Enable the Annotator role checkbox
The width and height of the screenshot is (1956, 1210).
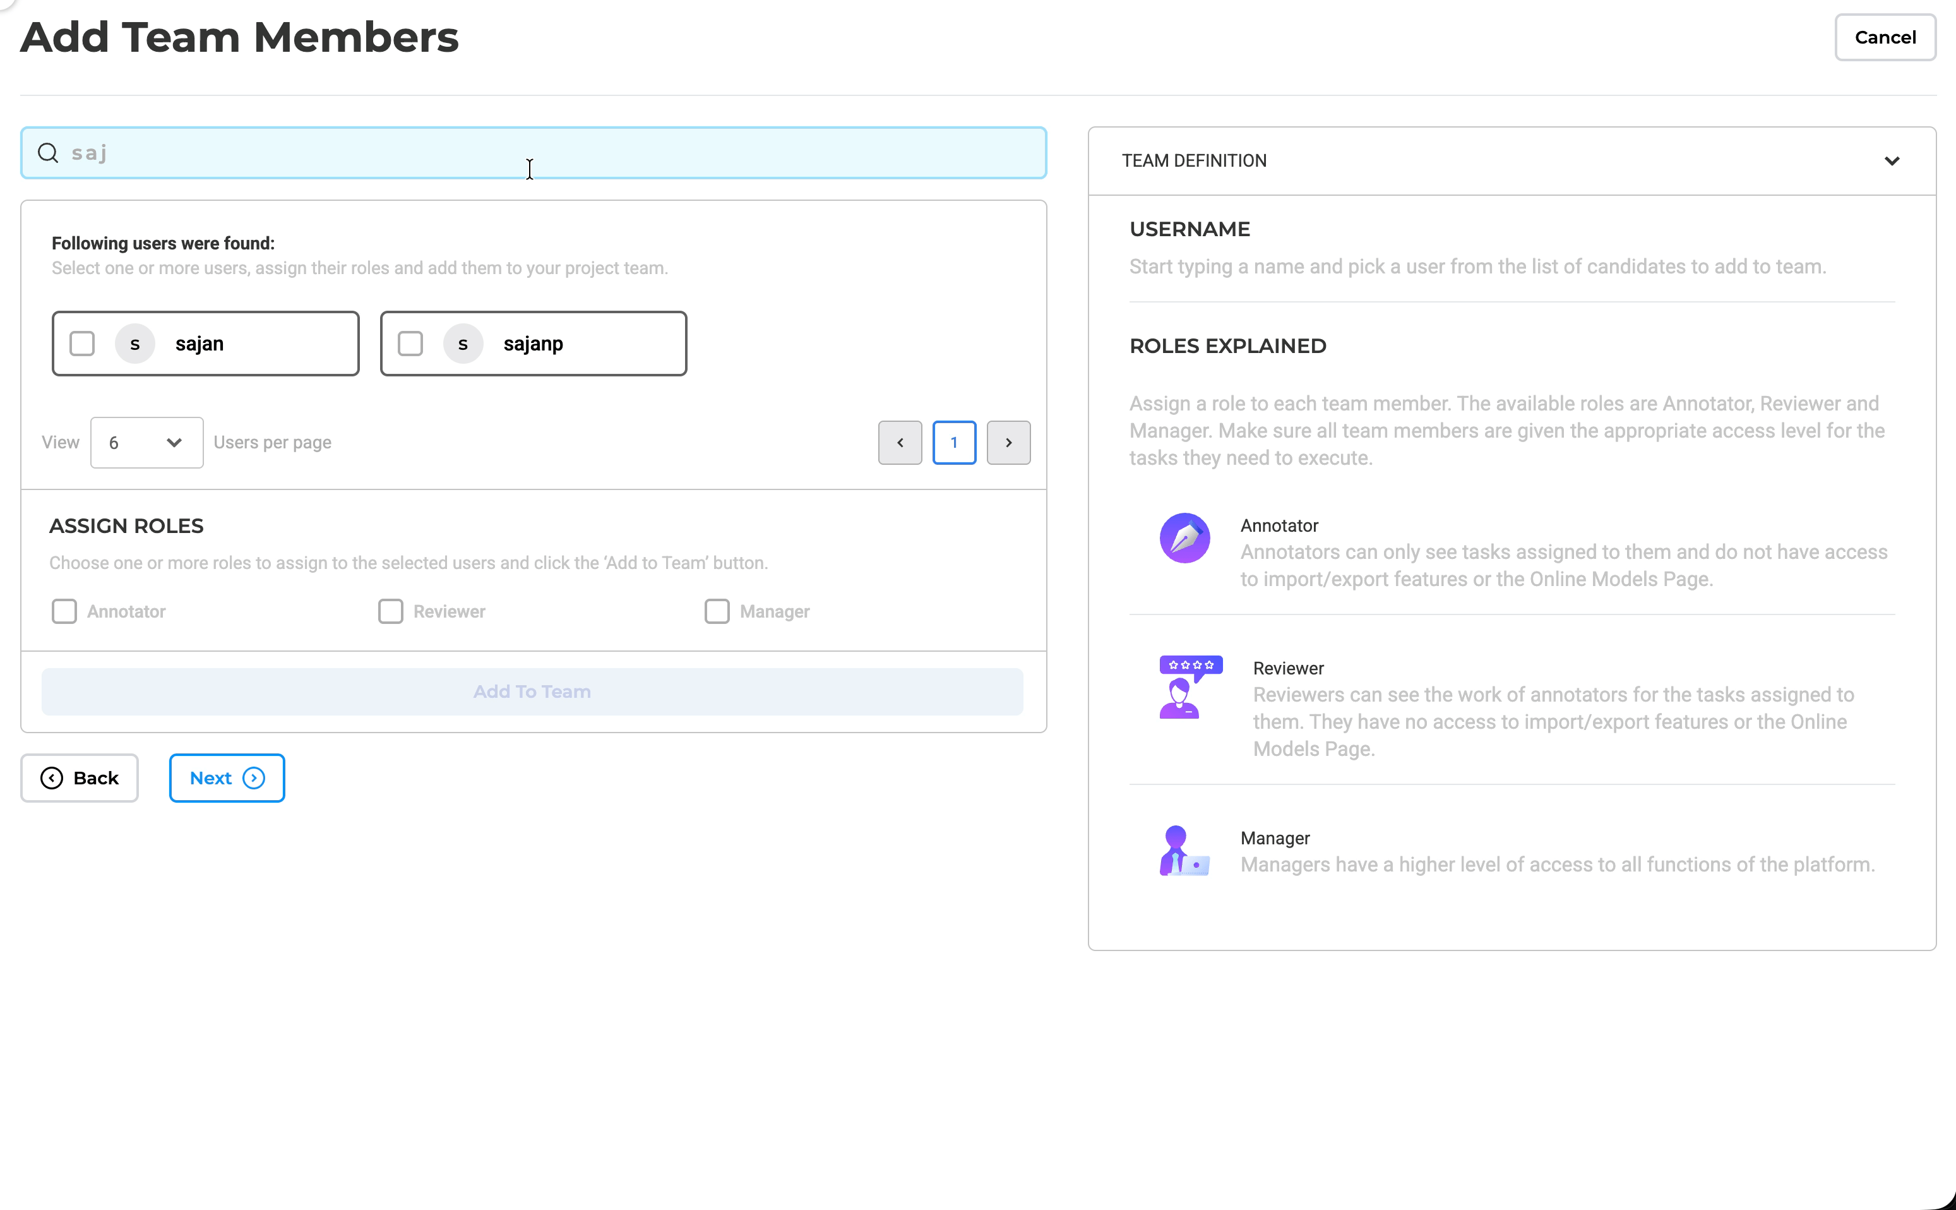tap(65, 611)
